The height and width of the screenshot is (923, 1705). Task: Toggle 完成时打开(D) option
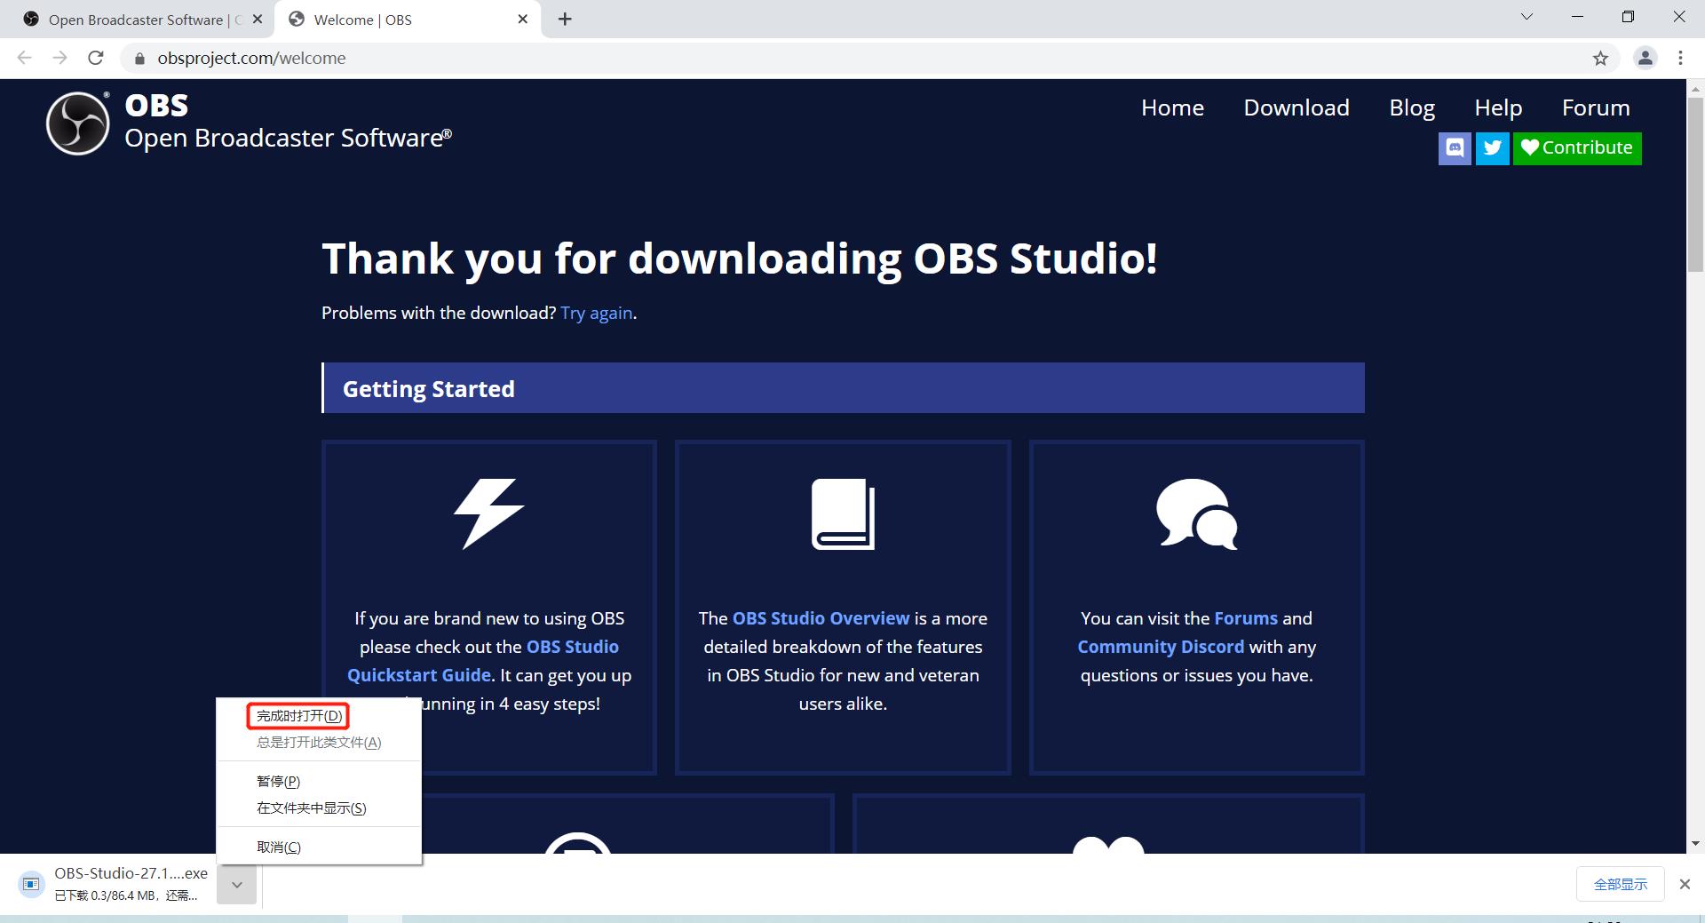(x=298, y=716)
